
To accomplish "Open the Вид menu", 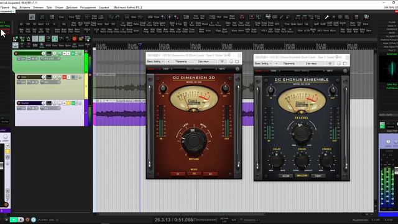I will (14, 7).
